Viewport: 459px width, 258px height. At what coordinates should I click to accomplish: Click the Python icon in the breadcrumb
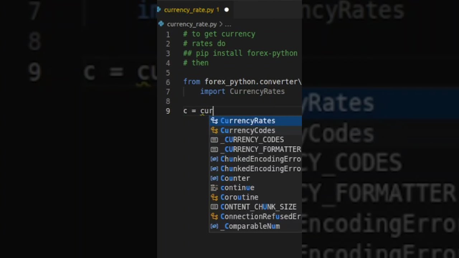[x=161, y=24]
